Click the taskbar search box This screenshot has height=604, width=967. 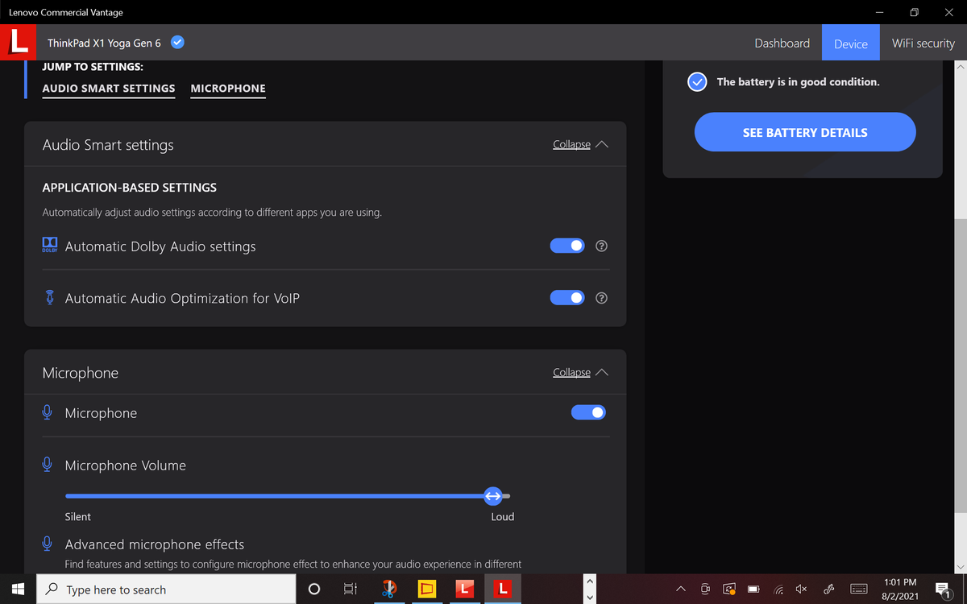pos(165,590)
